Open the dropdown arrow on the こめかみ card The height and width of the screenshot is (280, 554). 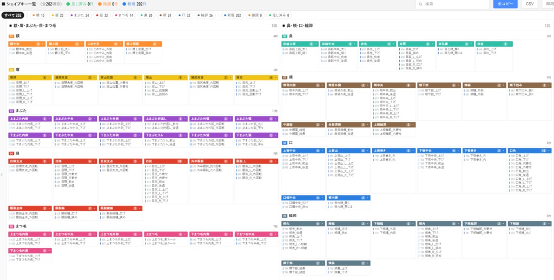pos(121,44)
